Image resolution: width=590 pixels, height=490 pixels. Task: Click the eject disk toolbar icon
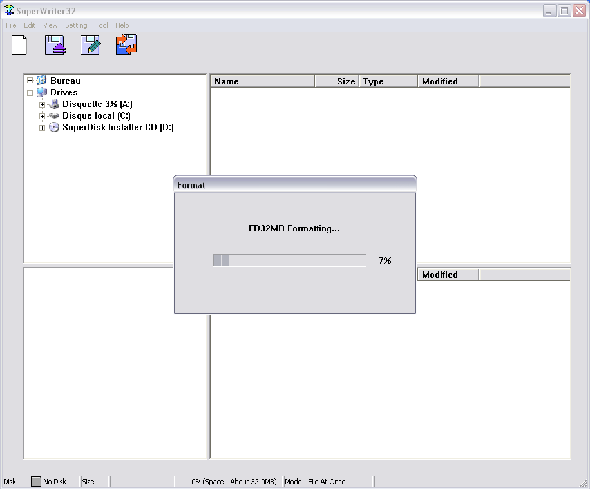pyautogui.click(x=55, y=45)
